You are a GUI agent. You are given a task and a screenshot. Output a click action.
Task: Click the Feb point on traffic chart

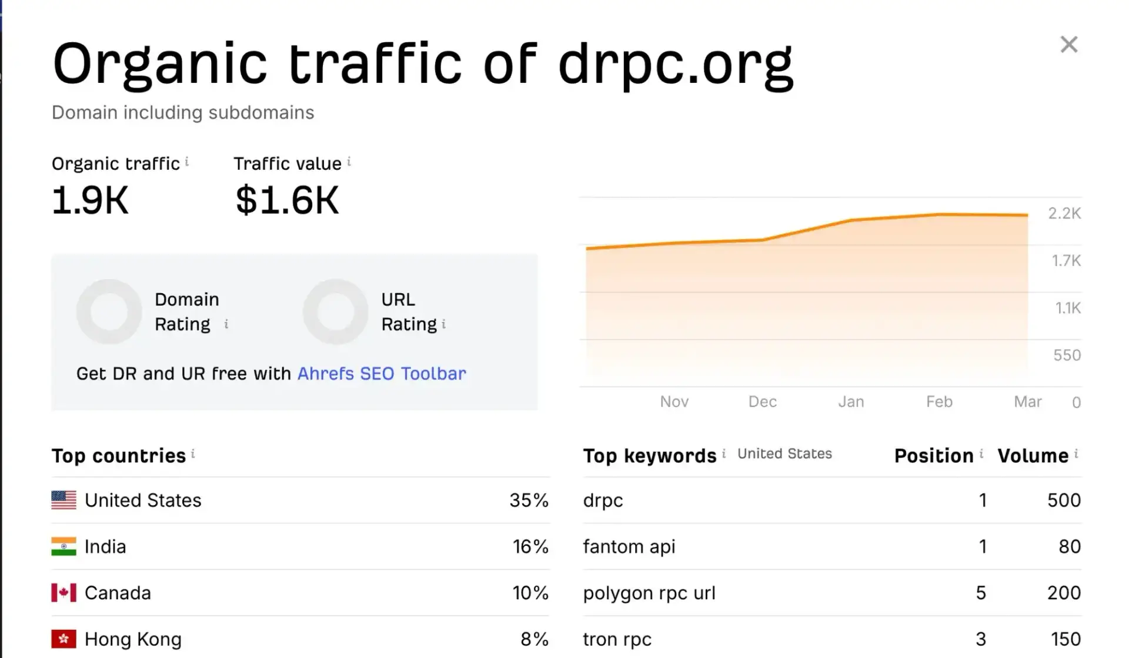point(939,215)
